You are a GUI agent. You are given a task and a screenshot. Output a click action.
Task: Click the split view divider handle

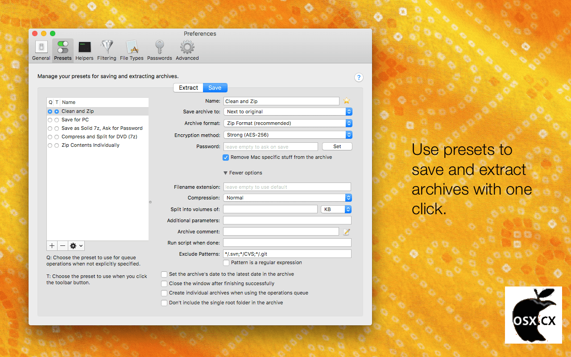[150, 202]
